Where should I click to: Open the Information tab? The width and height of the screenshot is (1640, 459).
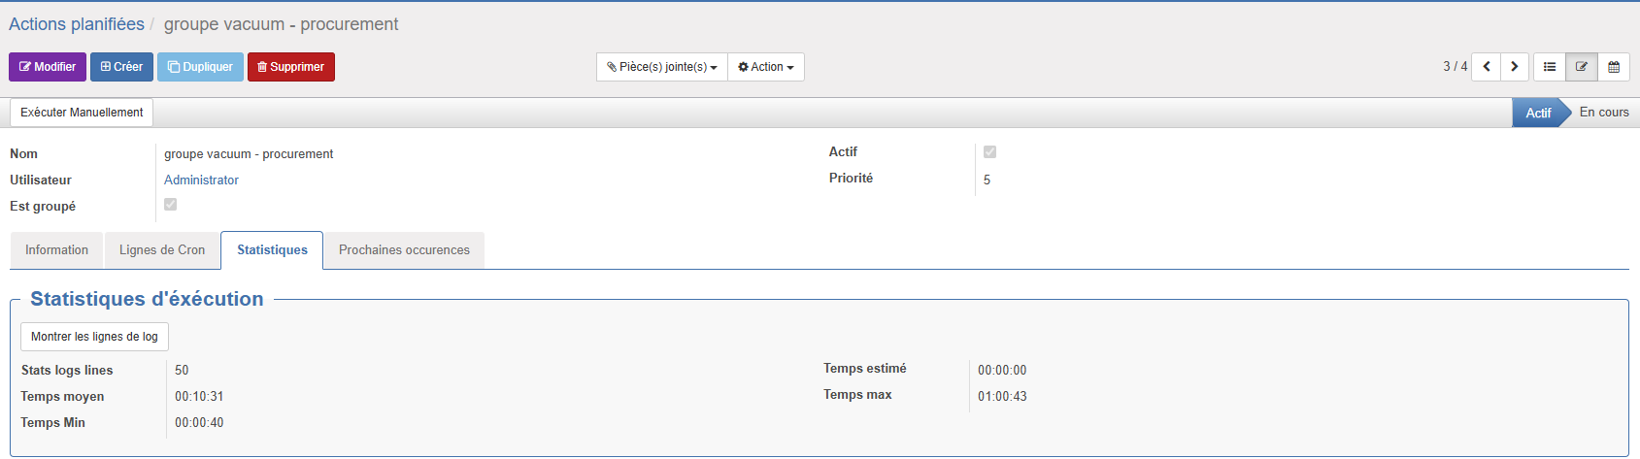point(56,250)
